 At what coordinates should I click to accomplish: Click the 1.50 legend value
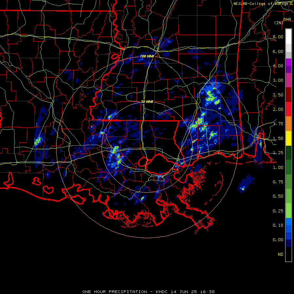[x=278, y=139]
